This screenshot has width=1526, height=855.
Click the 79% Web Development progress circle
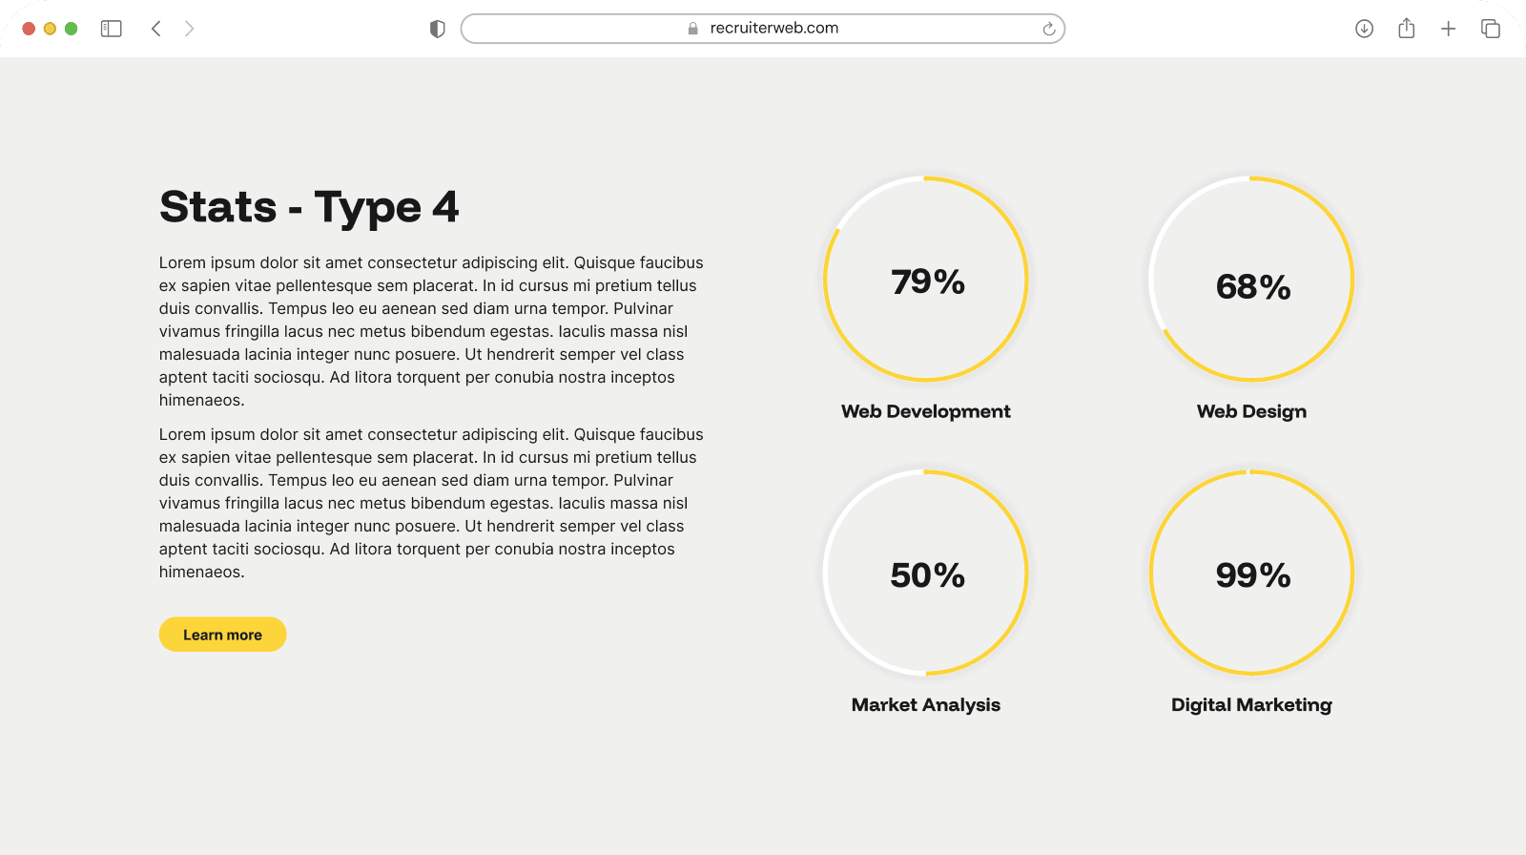[x=925, y=280]
